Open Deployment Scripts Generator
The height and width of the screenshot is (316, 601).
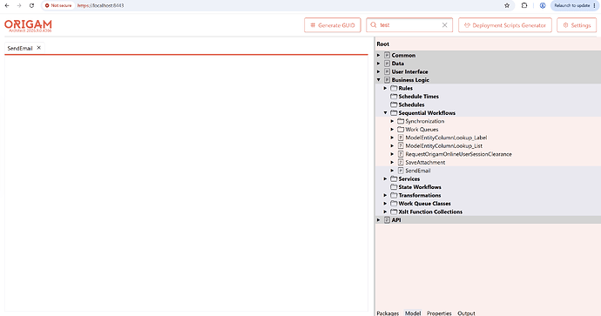click(x=505, y=25)
